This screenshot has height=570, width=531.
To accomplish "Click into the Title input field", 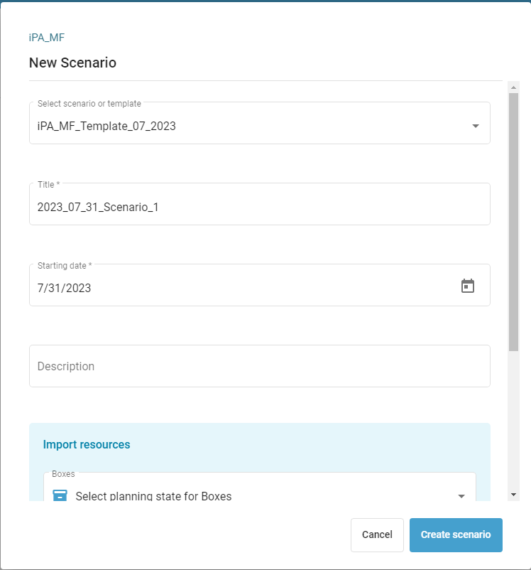I will [260, 204].
